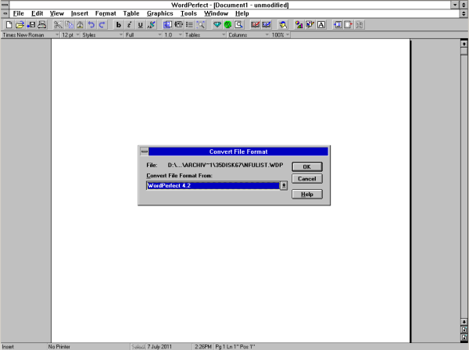
Task: Click the colorful shapes drawing icon
Action: click(299, 25)
